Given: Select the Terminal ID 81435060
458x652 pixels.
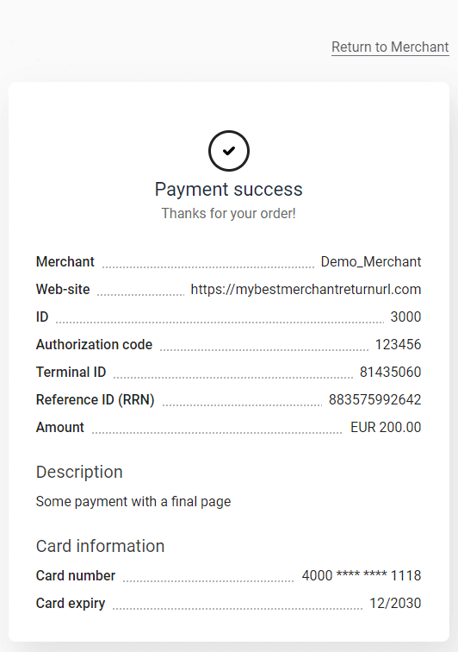Looking at the screenshot, I should pos(390,372).
